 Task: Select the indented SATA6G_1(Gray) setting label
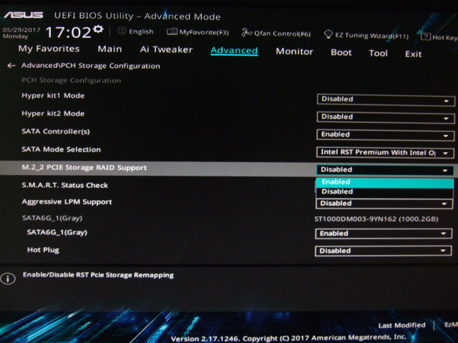[57, 232]
